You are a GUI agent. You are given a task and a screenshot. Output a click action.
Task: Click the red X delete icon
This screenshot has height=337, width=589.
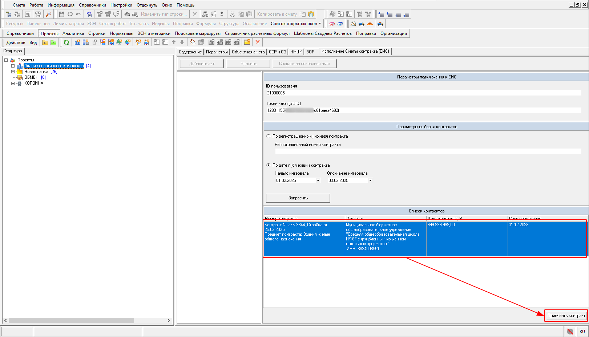tap(258, 42)
